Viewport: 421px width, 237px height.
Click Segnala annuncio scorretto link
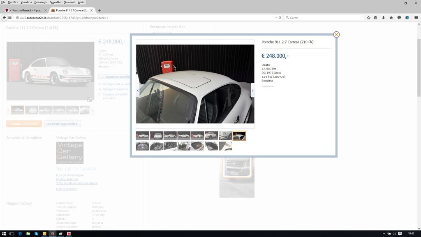tap(115, 96)
